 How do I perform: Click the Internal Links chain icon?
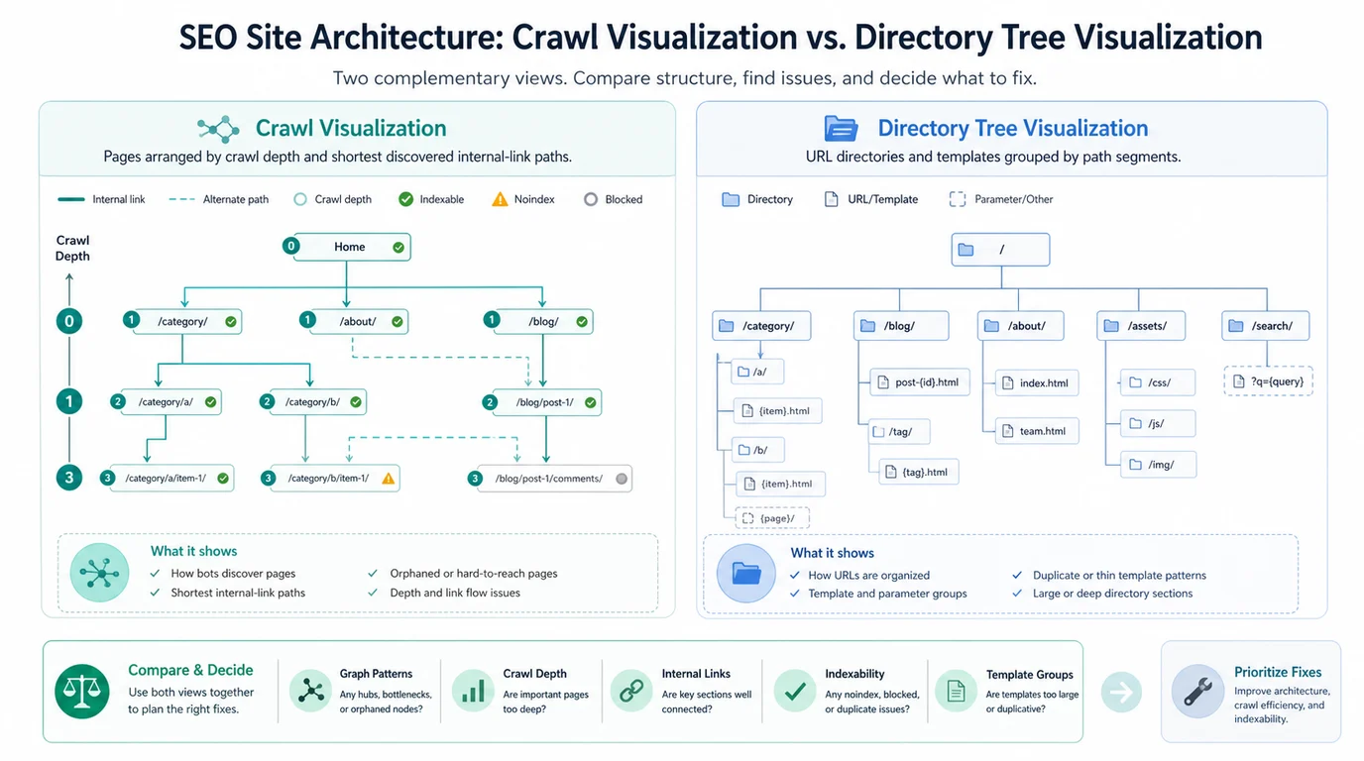pos(631,691)
